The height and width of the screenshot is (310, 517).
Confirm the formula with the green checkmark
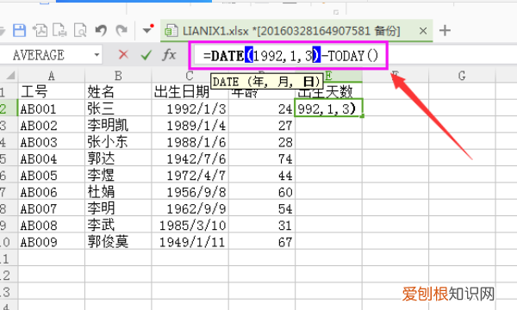pos(146,55)
